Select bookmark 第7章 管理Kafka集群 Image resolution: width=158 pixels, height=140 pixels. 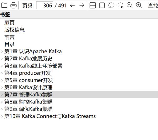[x=28, y=95]
